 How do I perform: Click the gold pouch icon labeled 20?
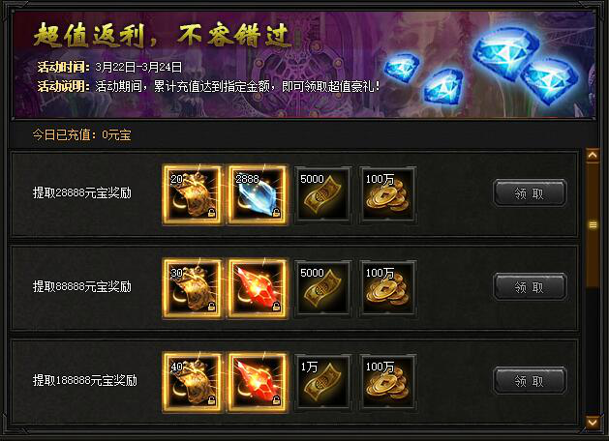tap(193, 194)
